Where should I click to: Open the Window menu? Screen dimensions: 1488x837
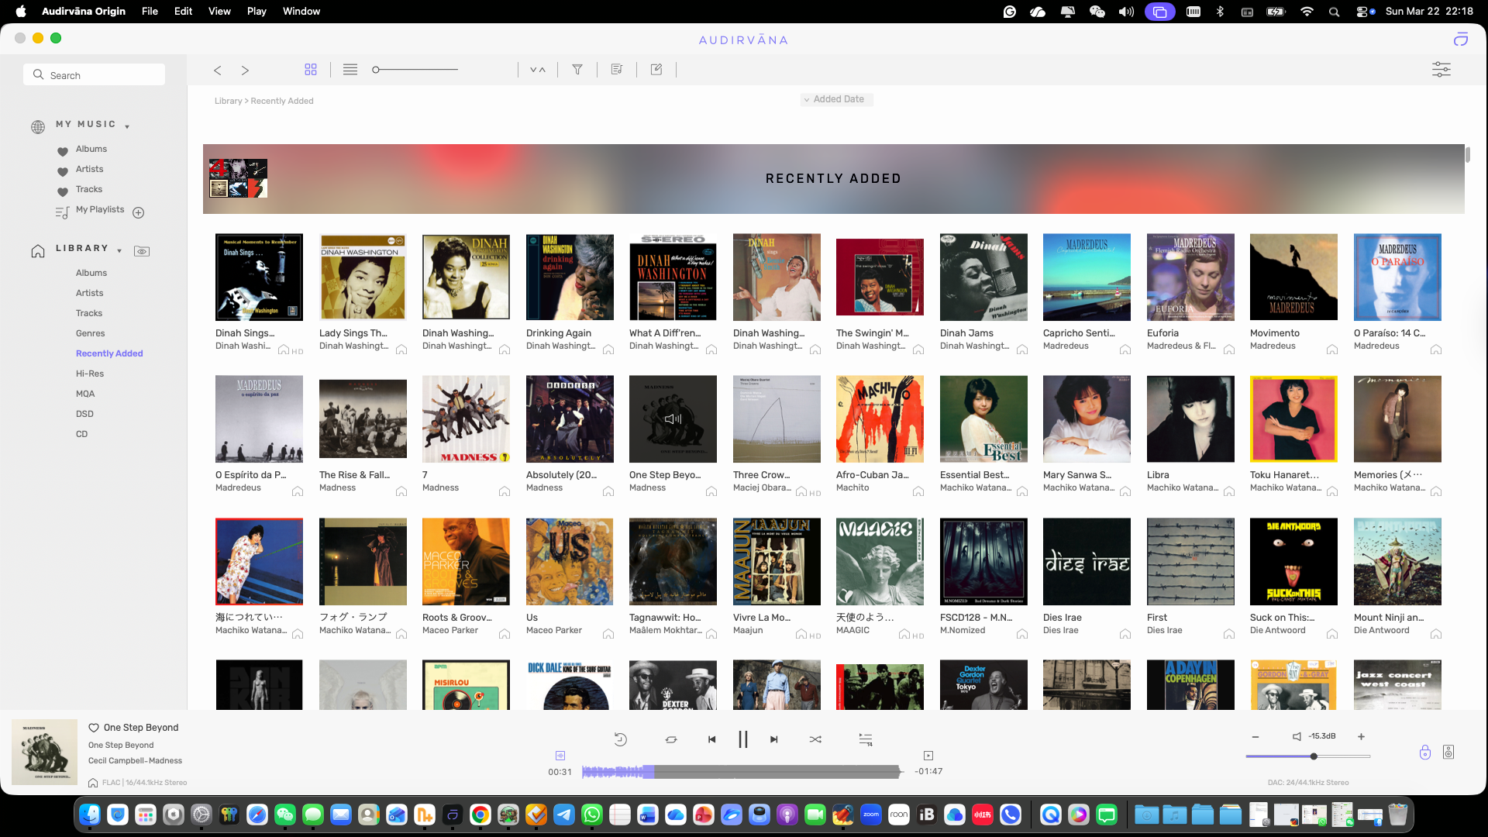coord(301,11)
